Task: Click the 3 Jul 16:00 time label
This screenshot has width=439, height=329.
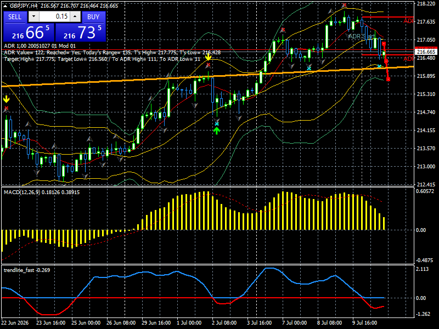Action: pyautogui.click(x=259, y=323)
